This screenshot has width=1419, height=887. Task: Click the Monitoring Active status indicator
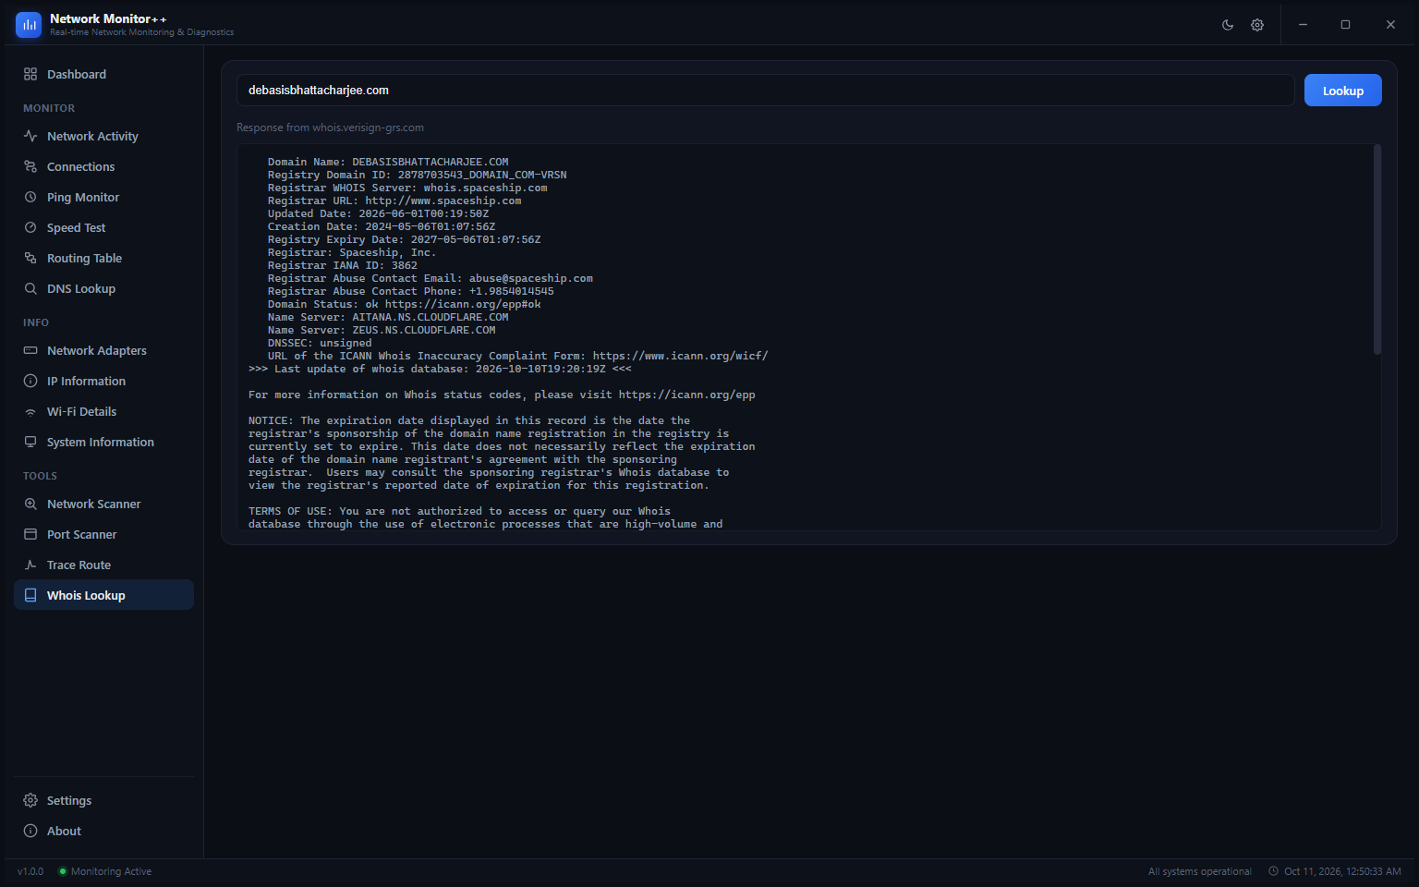(104, 871)
